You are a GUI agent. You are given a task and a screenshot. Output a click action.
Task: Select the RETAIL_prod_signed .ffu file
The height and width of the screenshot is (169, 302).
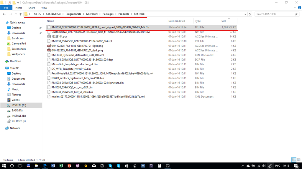coord(142,27)
